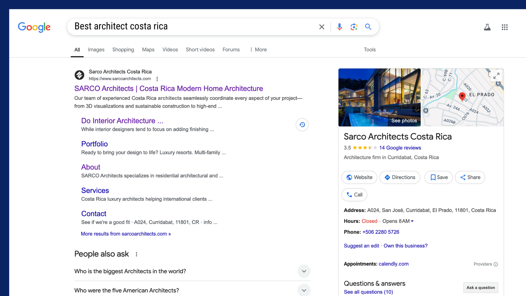526x296 pixels.
Task: Open Search Labs flask icon
Action: [487, 27]
